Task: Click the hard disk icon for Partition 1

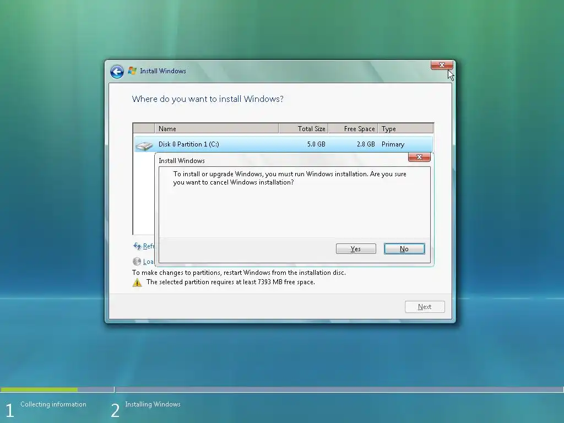Action: click(x=144, y=145)
